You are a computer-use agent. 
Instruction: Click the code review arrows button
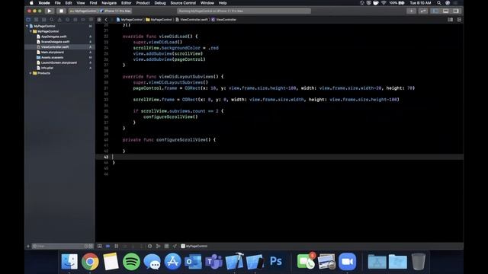pyautogui.click(x=423, y=11)
